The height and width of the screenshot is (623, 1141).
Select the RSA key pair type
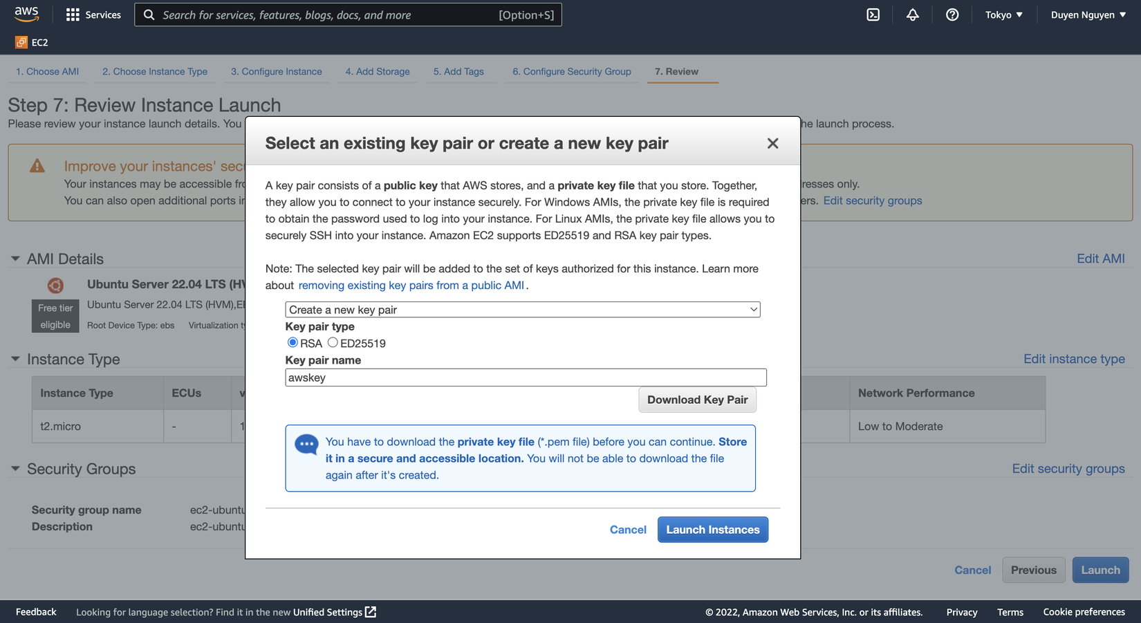coord(293,342)
